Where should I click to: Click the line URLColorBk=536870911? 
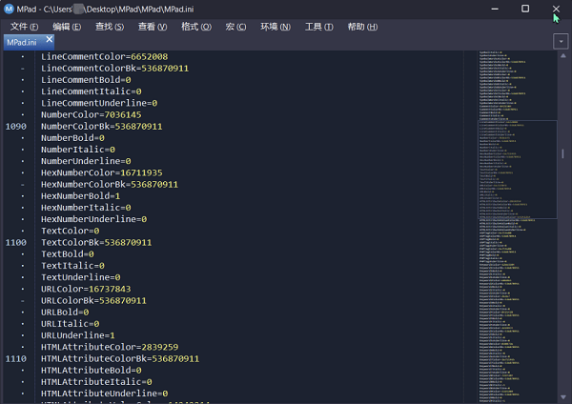93,301
